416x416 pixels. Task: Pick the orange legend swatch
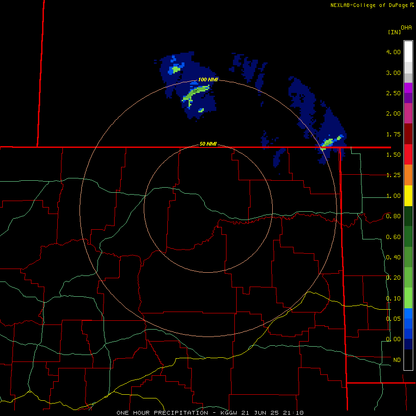click(x=408, y=175)
